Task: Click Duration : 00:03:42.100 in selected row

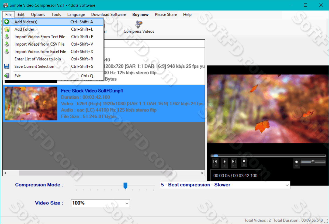Action: point(85,97)
